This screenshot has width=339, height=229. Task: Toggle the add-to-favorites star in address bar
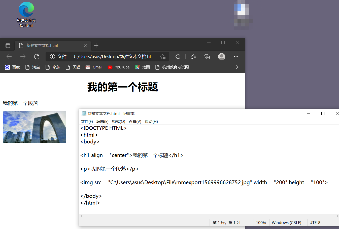point(163,57)
